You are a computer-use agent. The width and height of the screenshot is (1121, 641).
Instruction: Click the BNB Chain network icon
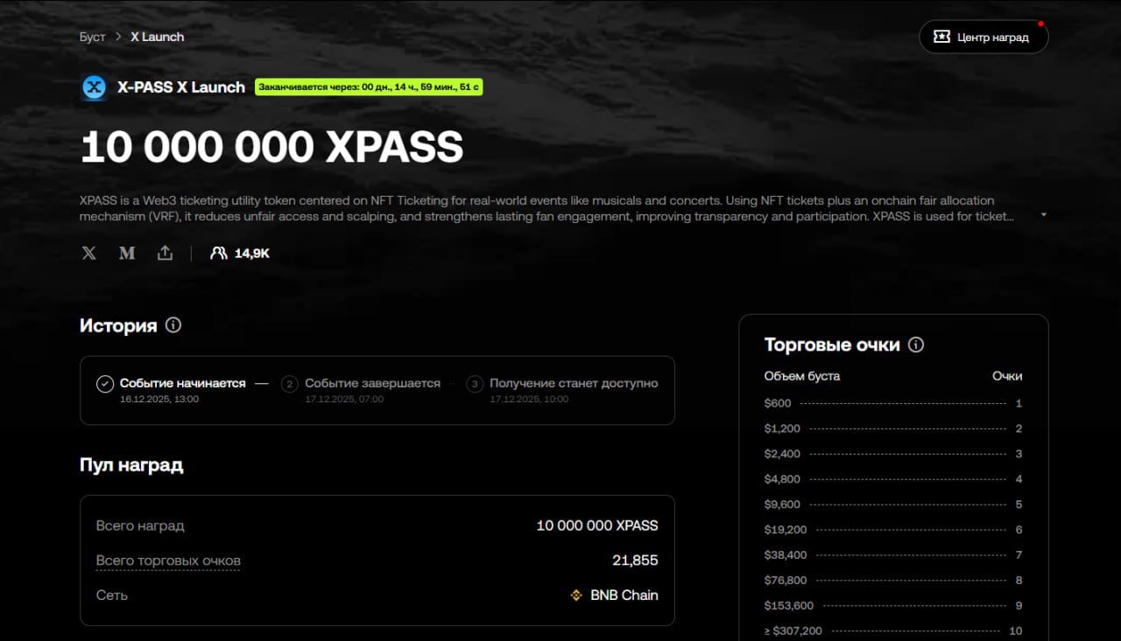(576, 595)
